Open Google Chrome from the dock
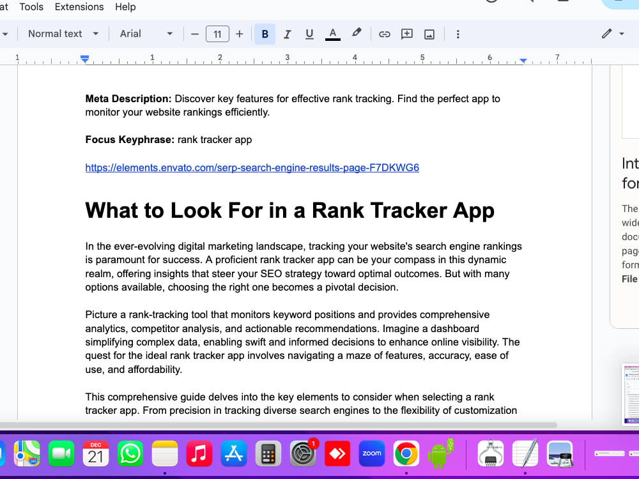 [406, 453]
